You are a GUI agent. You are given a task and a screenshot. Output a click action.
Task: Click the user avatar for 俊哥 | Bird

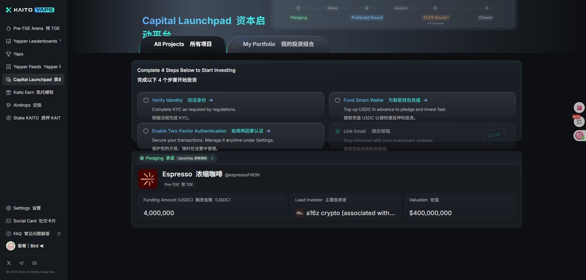coord(10,246)
